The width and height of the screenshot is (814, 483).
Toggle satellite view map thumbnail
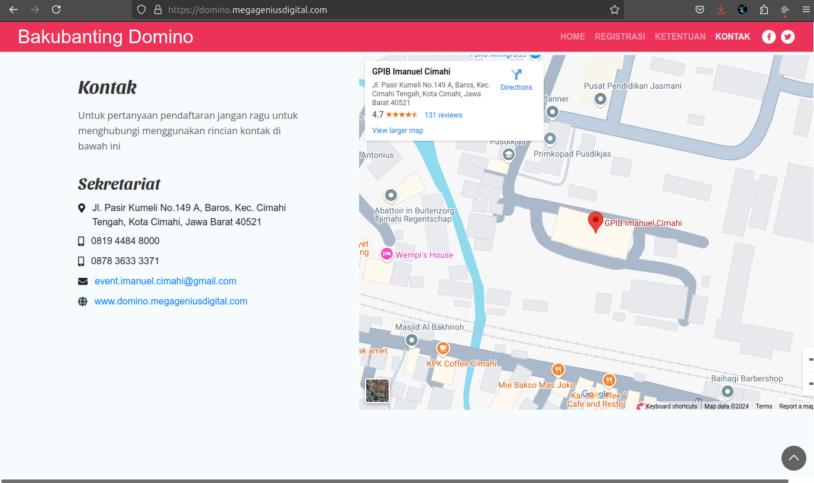coord(377,391)
